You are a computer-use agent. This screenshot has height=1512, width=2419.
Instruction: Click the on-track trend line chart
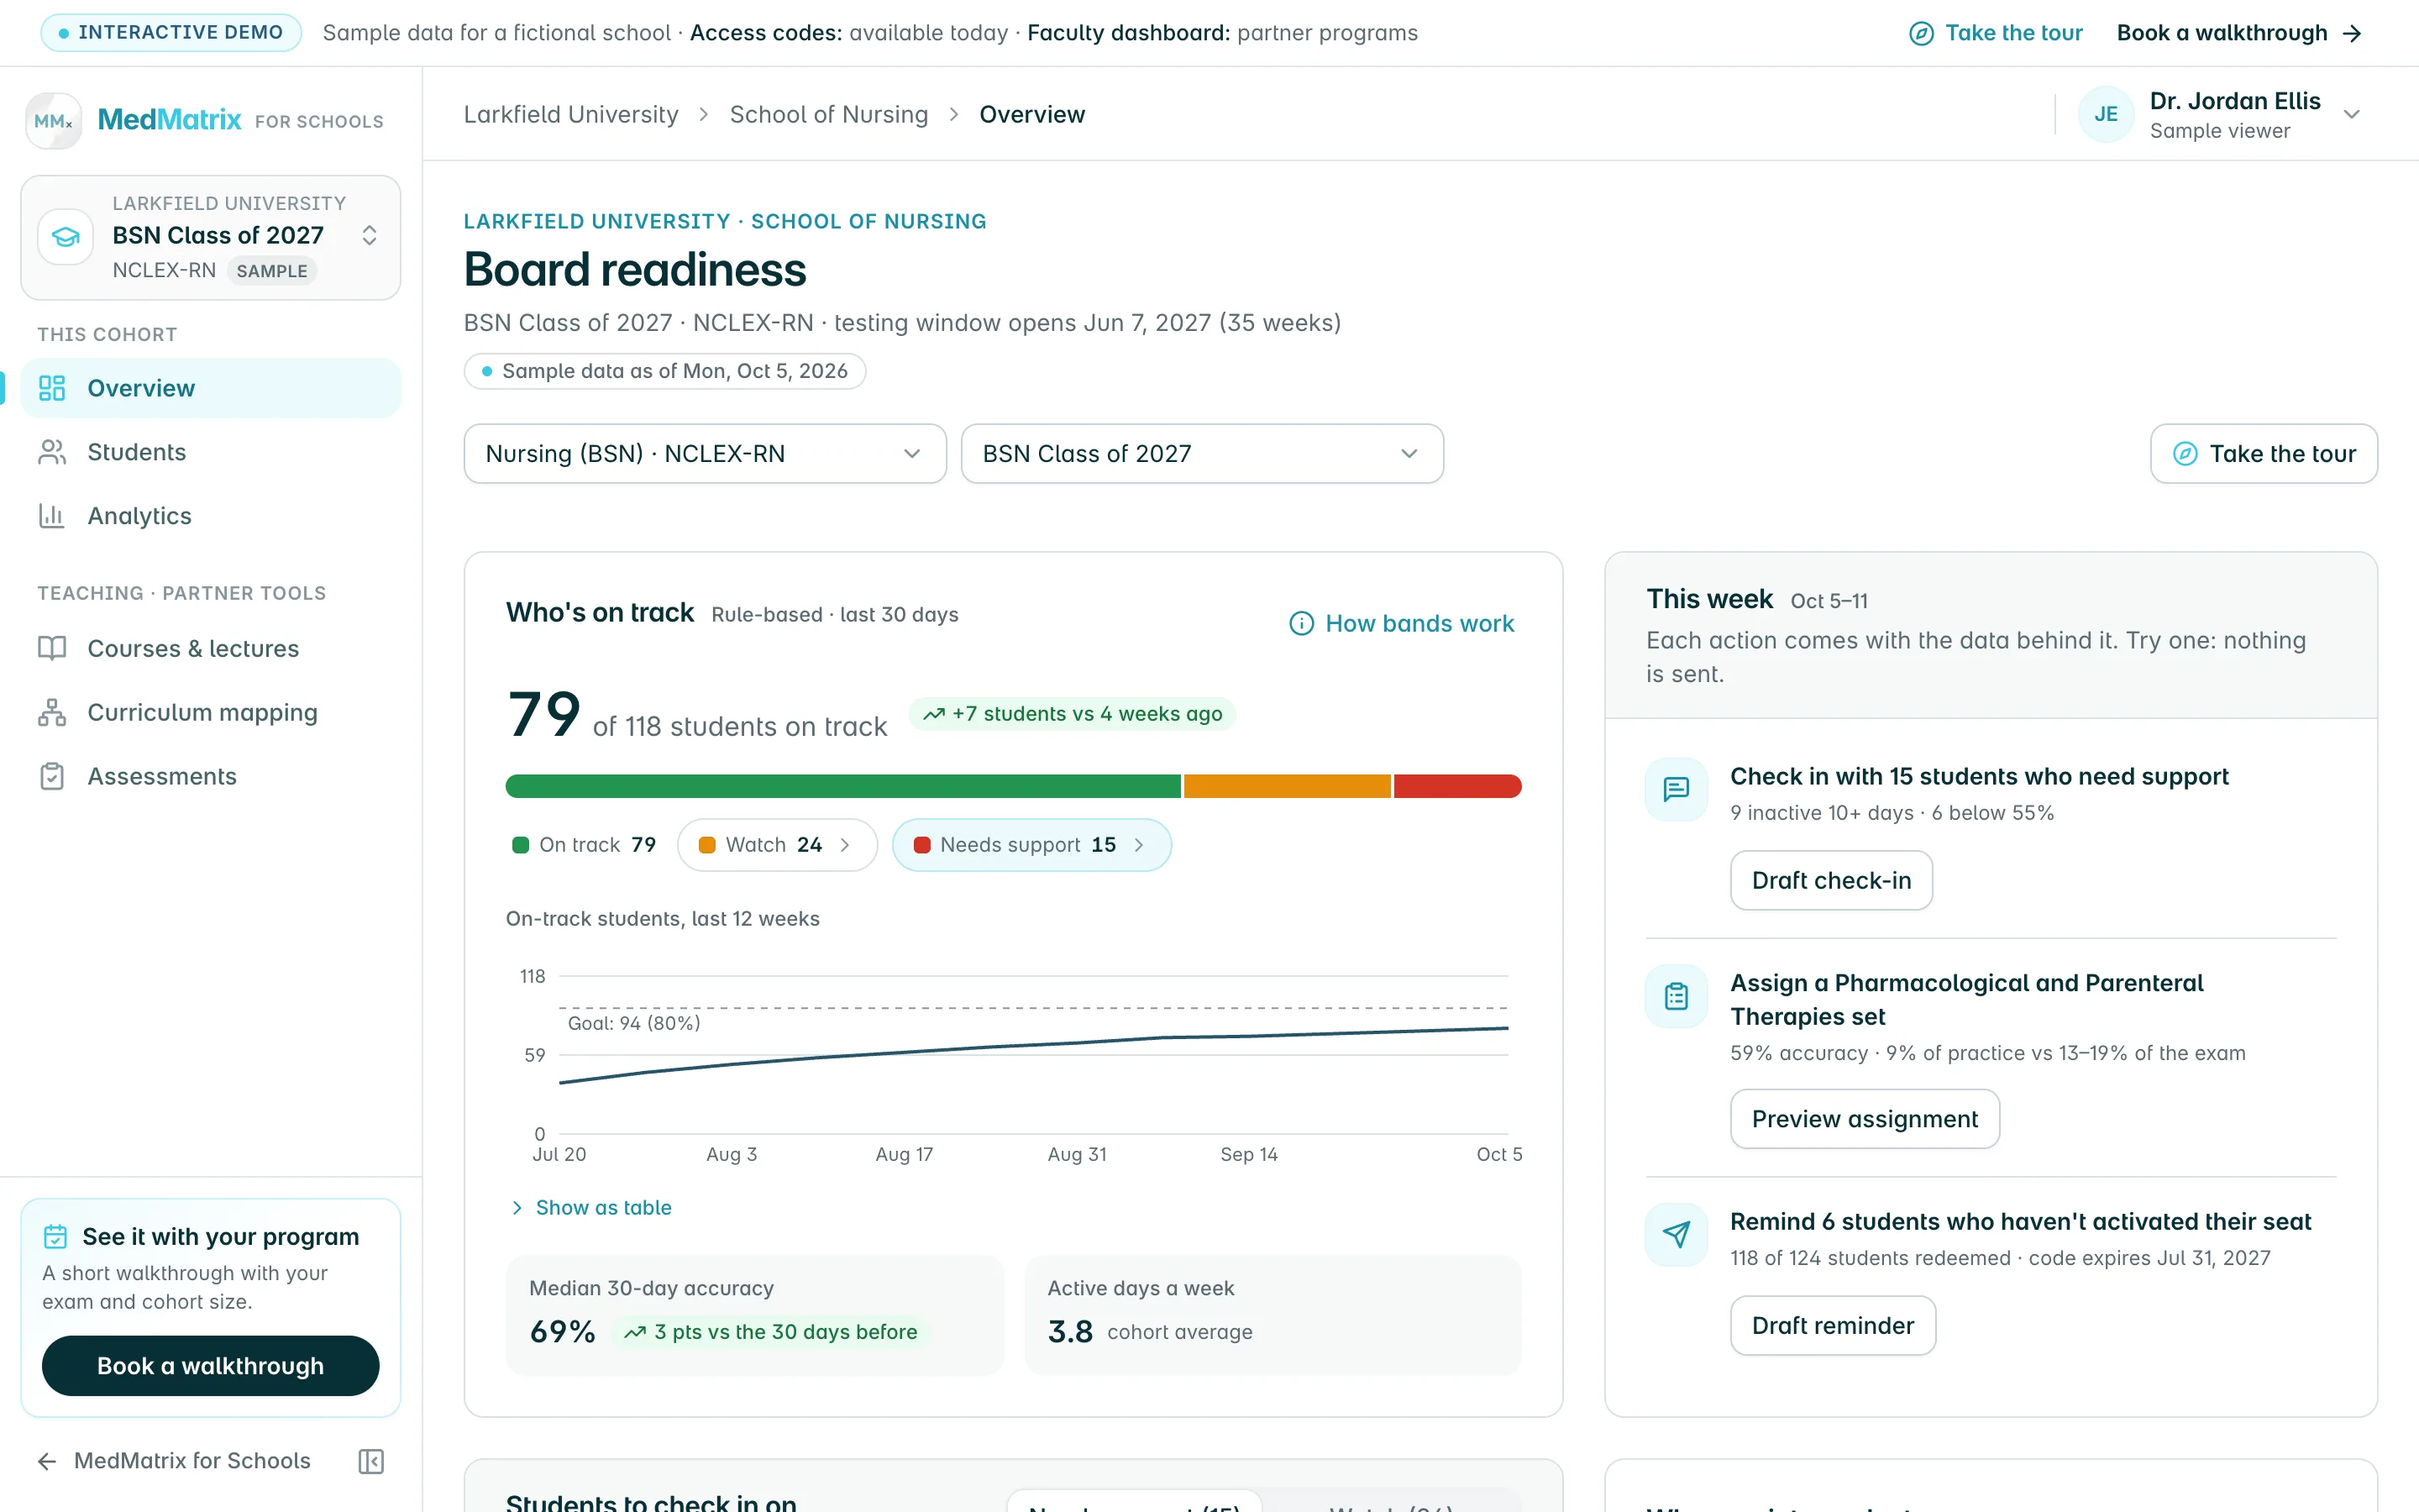(x=1032, y=1055)
